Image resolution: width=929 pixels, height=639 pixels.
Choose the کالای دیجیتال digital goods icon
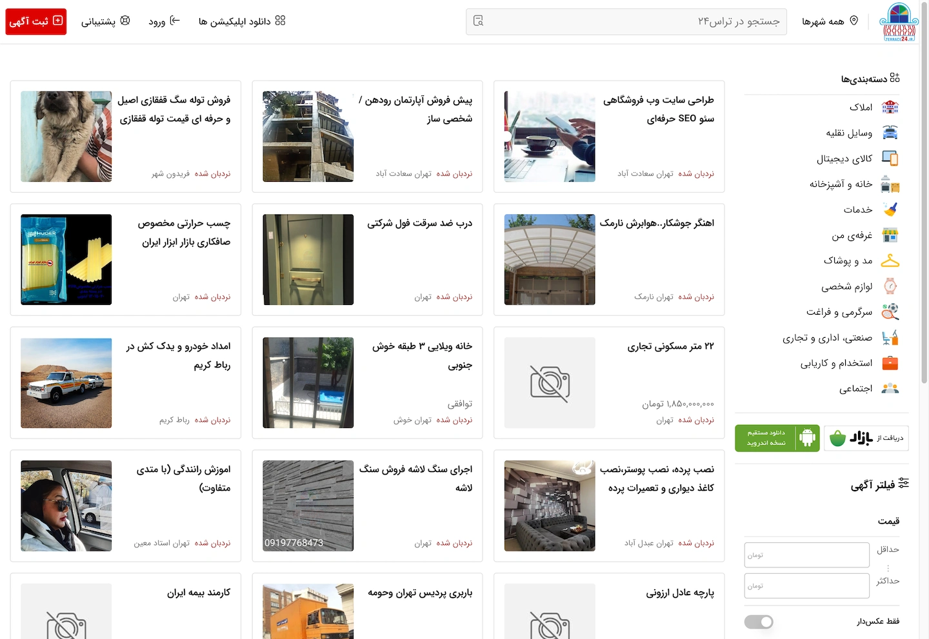890,158
